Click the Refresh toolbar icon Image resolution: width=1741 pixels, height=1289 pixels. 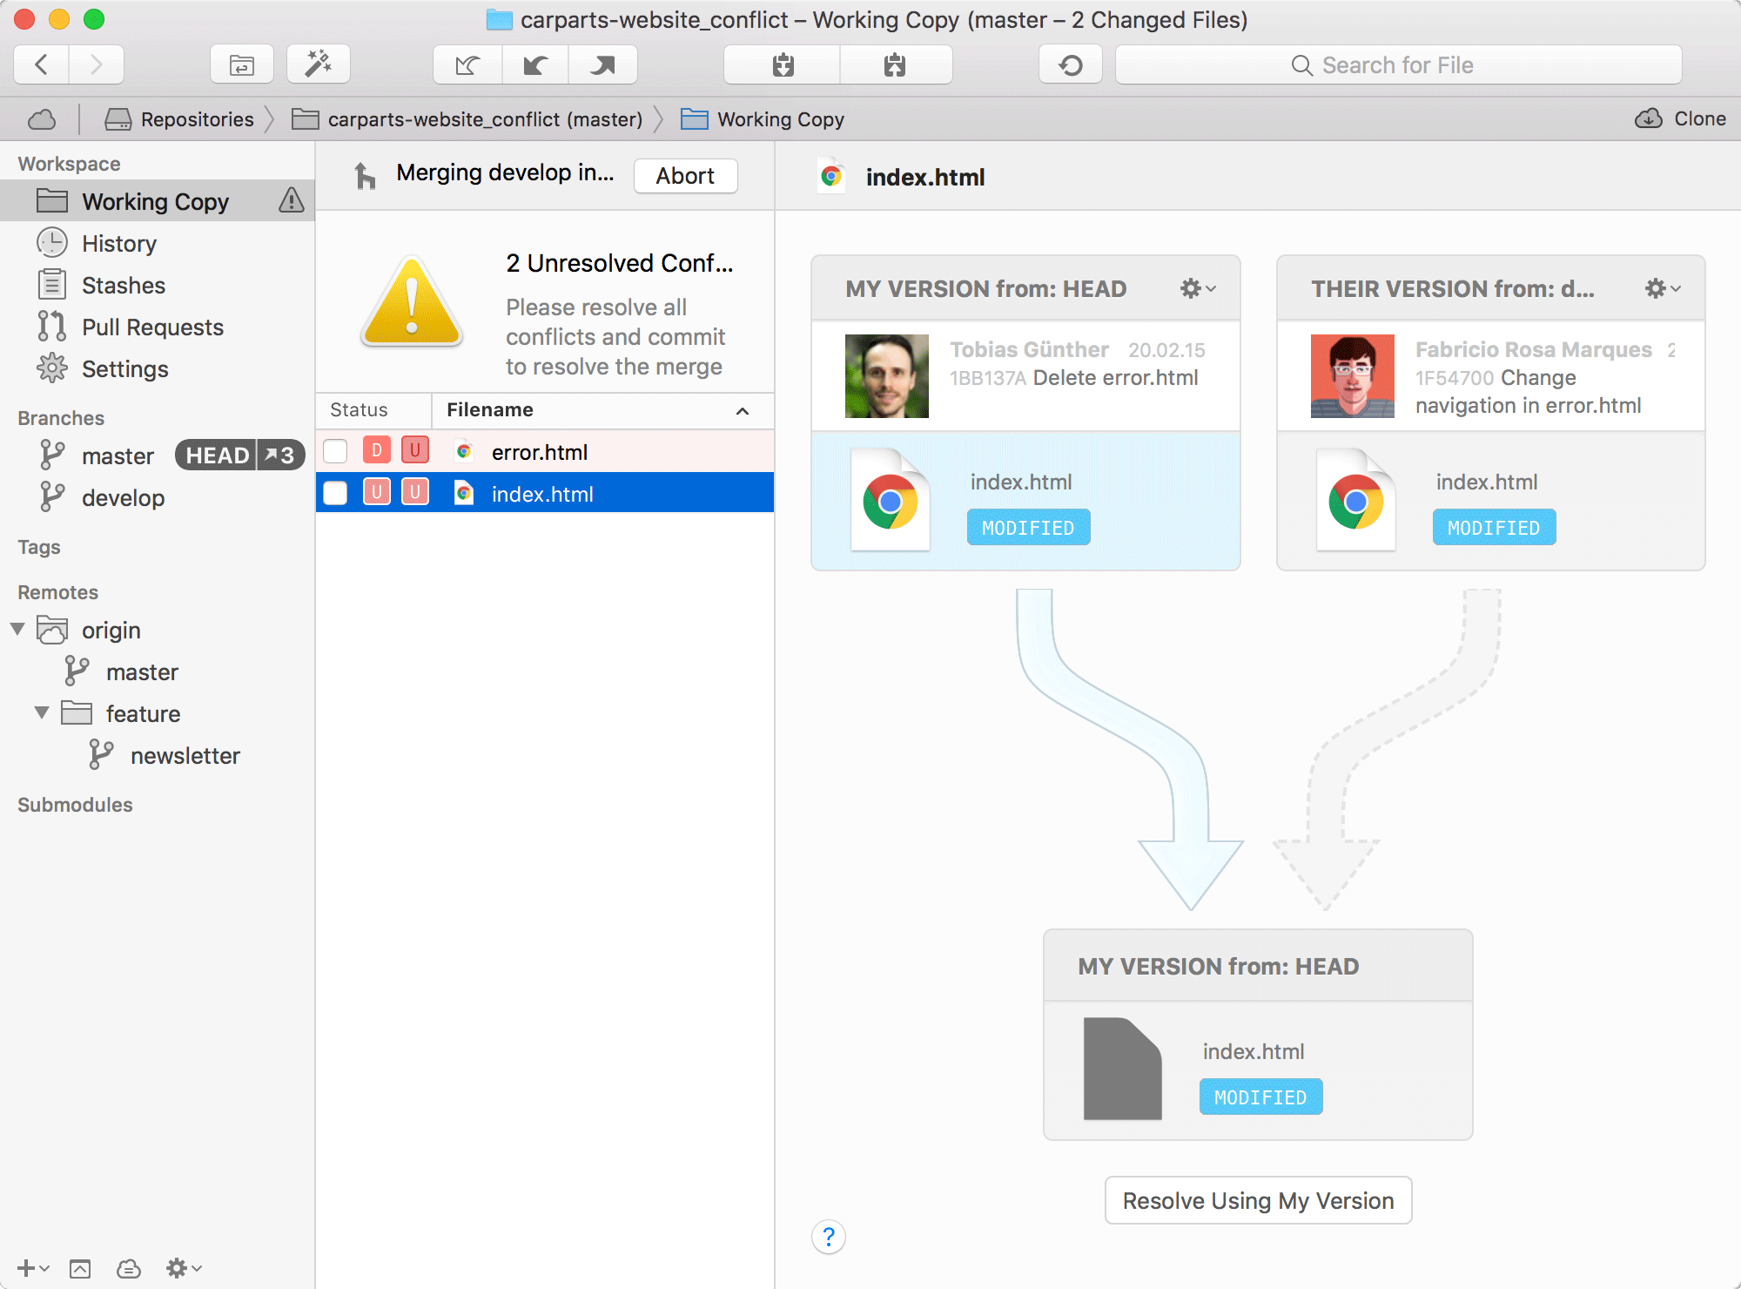point(1071,65)
